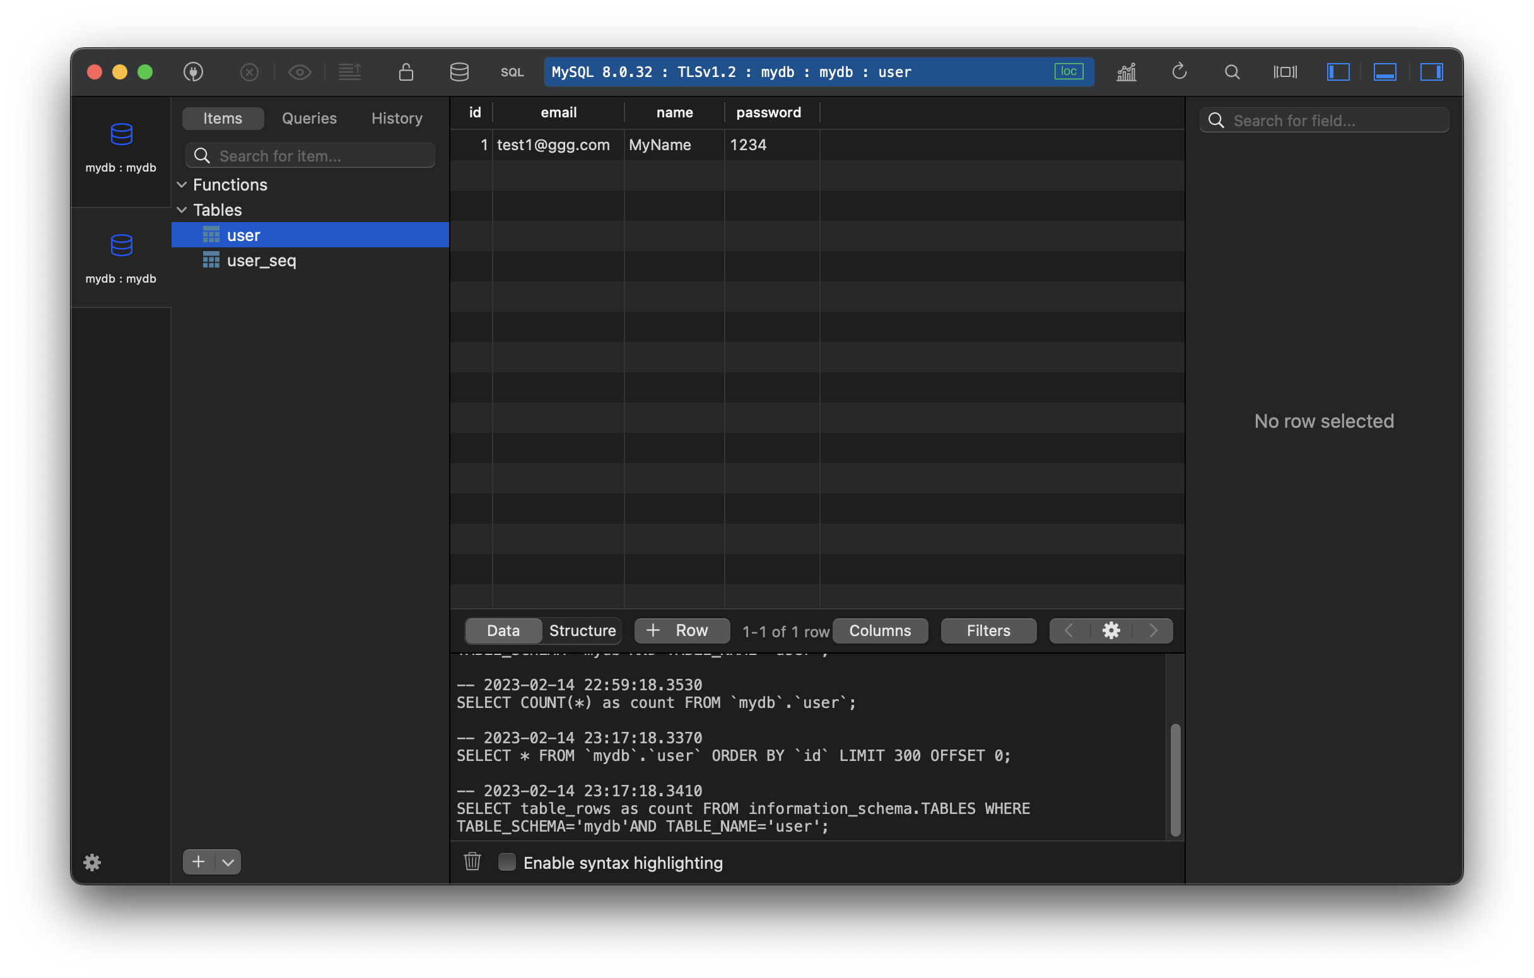The image size is (1534, 978).
Task: Collapse the Functions tree section
Action: [182, 185]
